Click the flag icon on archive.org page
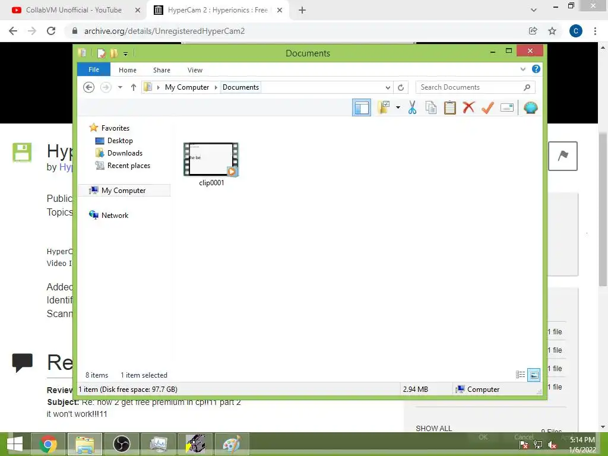608x456 pixels. [563, 156]
